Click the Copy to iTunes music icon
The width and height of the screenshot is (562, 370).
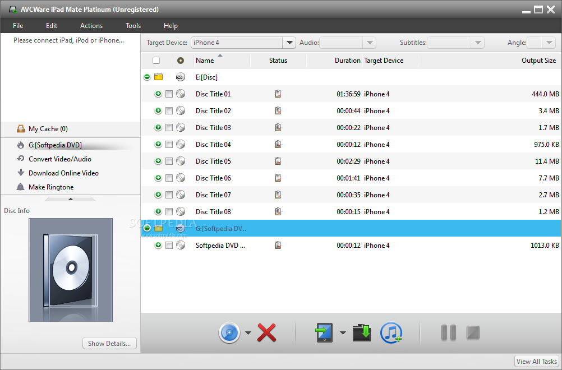click(x=391, y=333)
